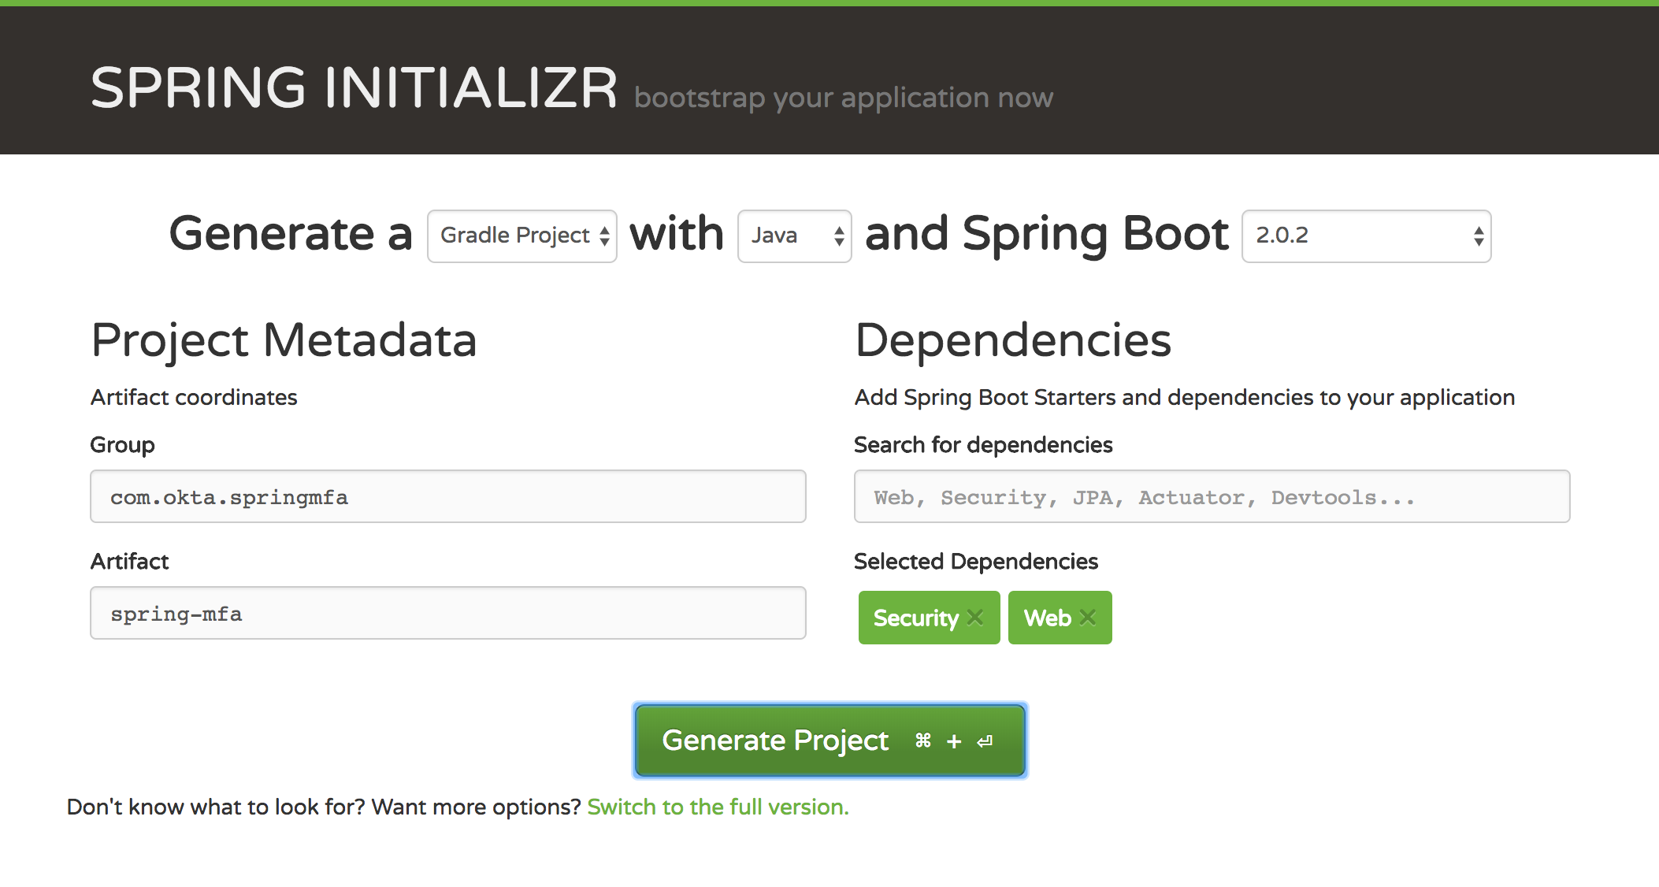Remove Security dependency with X icon
The width and height of the screenshot is (1659, 887).
(975, 618)
